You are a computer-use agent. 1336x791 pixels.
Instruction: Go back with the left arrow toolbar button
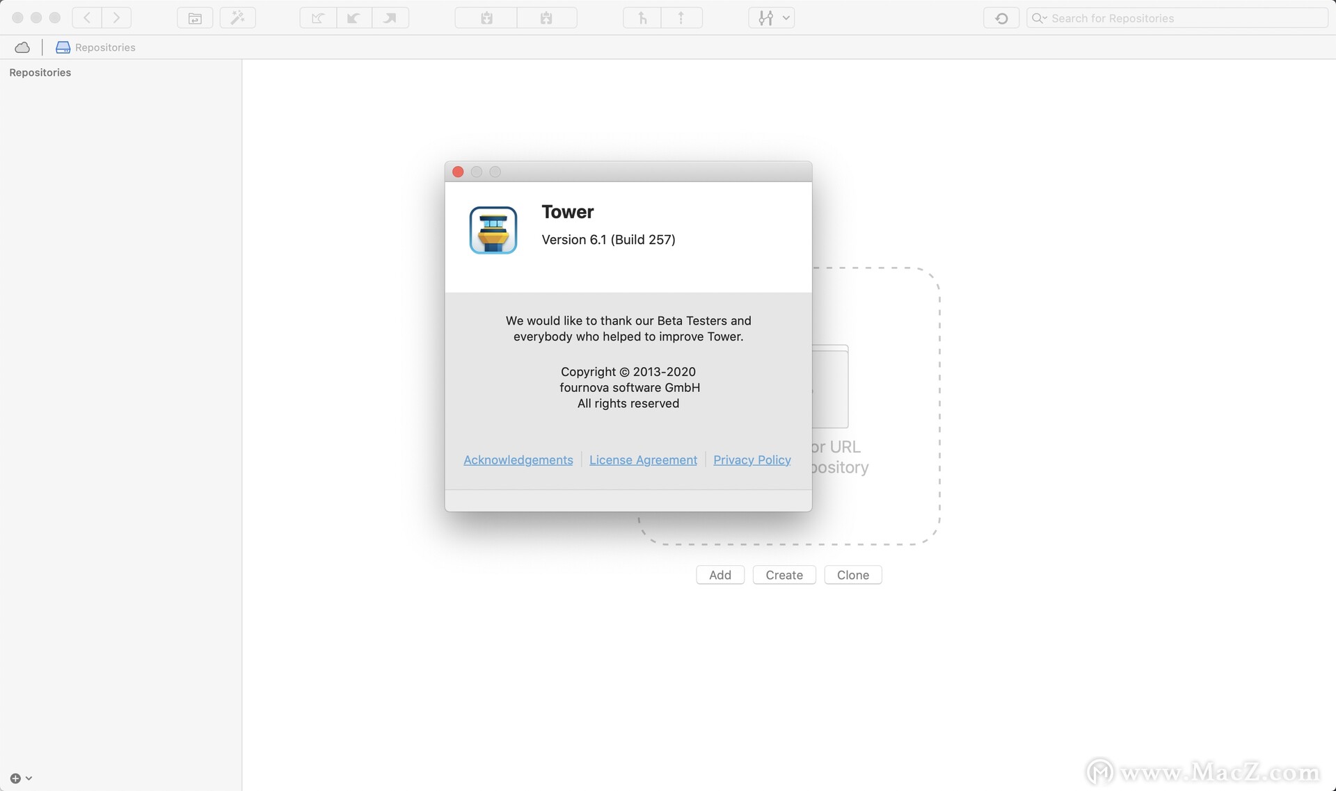click(x=87, y=18)
